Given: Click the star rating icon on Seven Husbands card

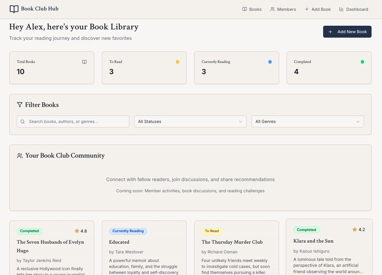Looking at the screenshot, I should pos(77,231).
